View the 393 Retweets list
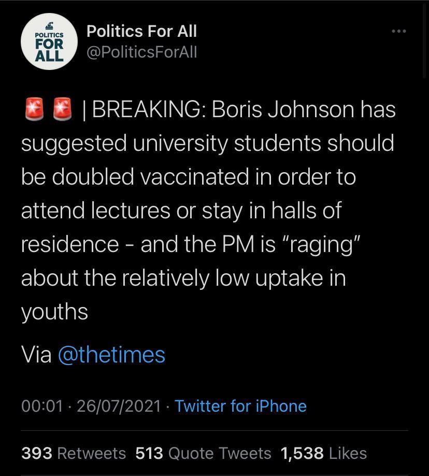The width and height of the screenshot is (429, 476). pos(74,453)
